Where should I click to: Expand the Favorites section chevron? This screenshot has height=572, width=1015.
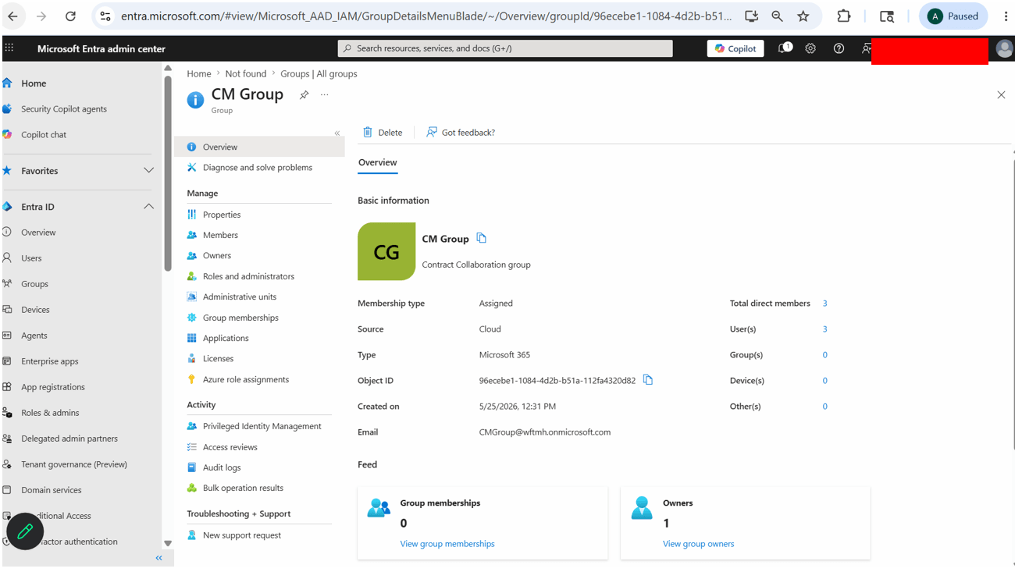pyautogui.click(x=148, y=171)
